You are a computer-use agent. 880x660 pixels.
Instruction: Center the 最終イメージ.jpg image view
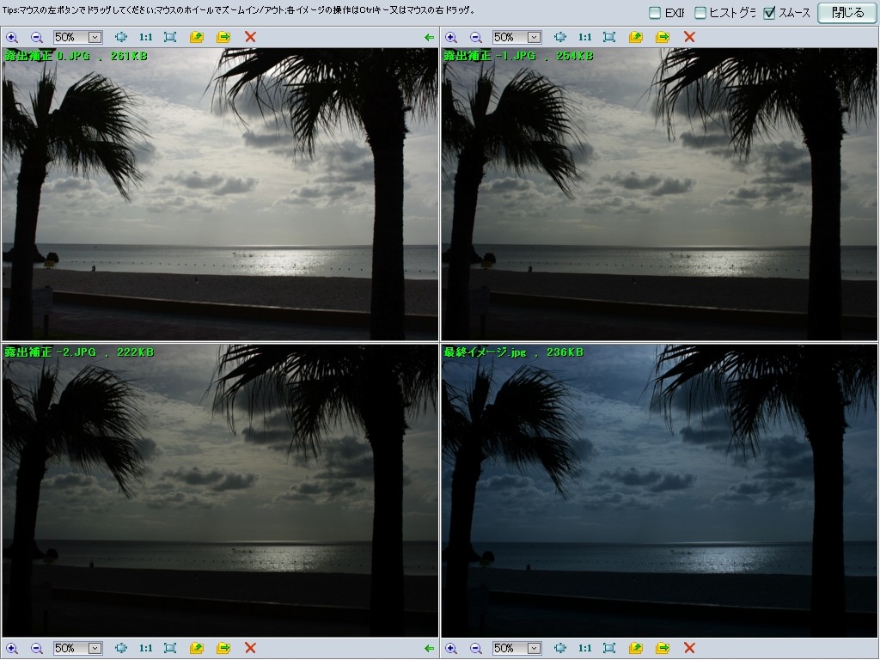pos(560,648)
